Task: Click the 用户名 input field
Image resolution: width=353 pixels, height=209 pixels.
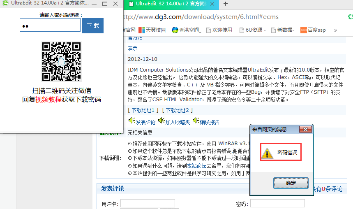Action: (x=148, y=203)
